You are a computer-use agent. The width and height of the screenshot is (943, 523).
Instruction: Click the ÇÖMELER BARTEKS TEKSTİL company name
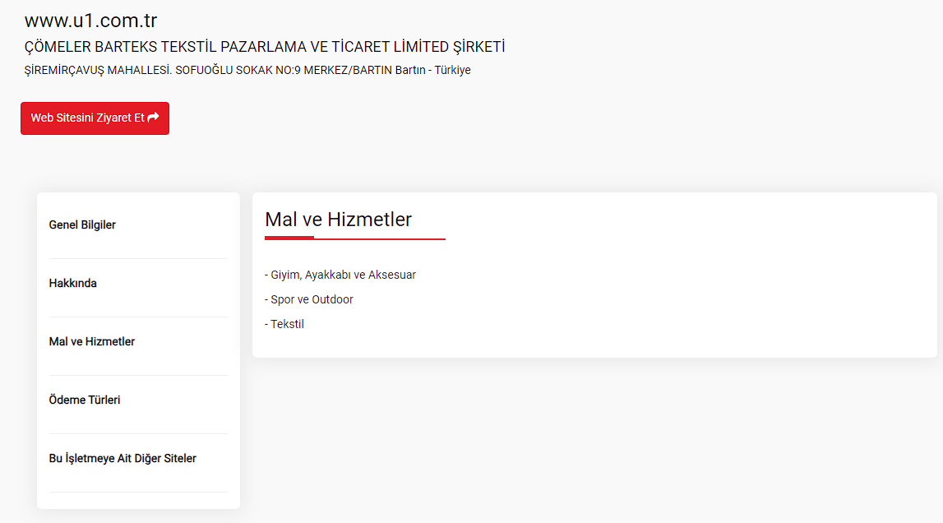click(x=265, y=47)
